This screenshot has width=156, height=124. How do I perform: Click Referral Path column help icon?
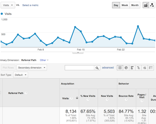tap(26, 93)
